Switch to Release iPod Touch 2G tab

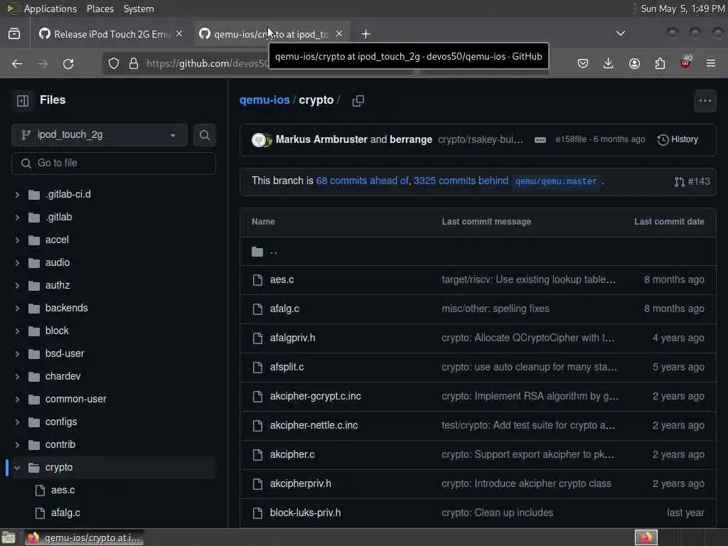(112, 34)
